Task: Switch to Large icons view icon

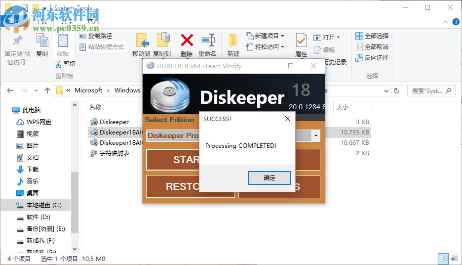Action: (x=454, y=259)
